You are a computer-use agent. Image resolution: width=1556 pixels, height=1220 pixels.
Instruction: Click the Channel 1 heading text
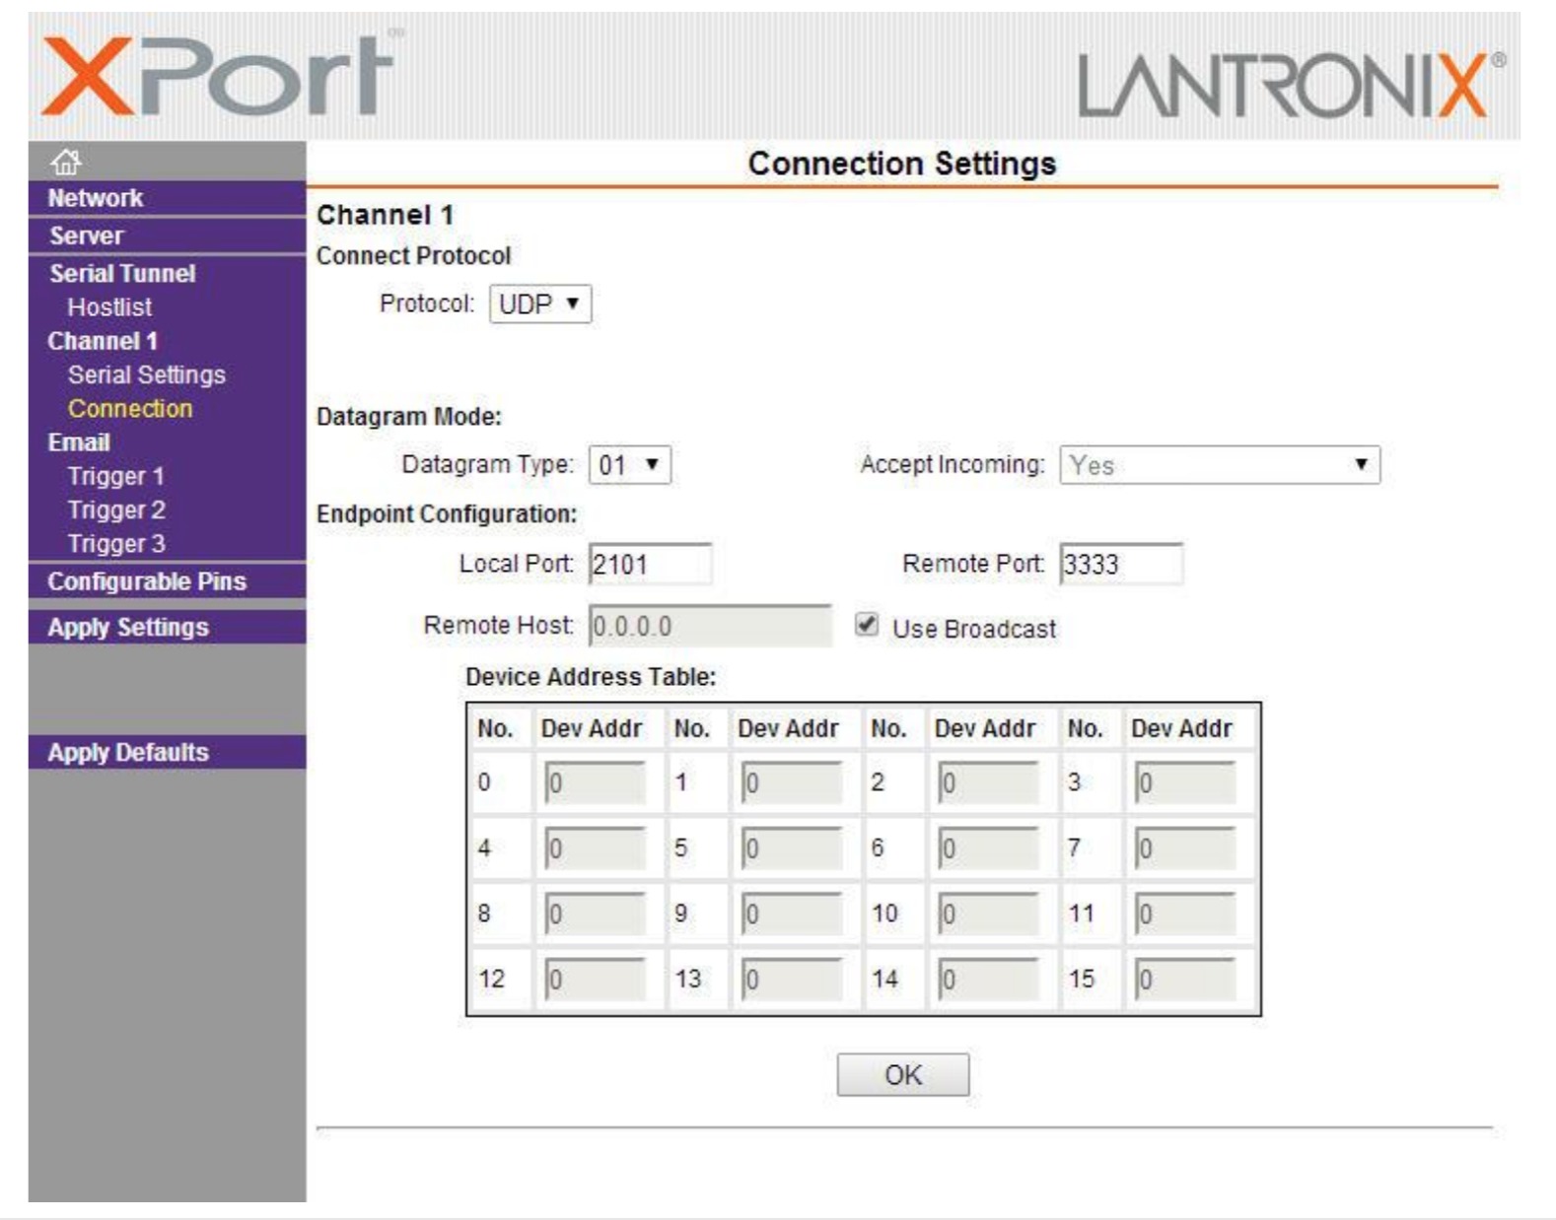click(385, 215)
